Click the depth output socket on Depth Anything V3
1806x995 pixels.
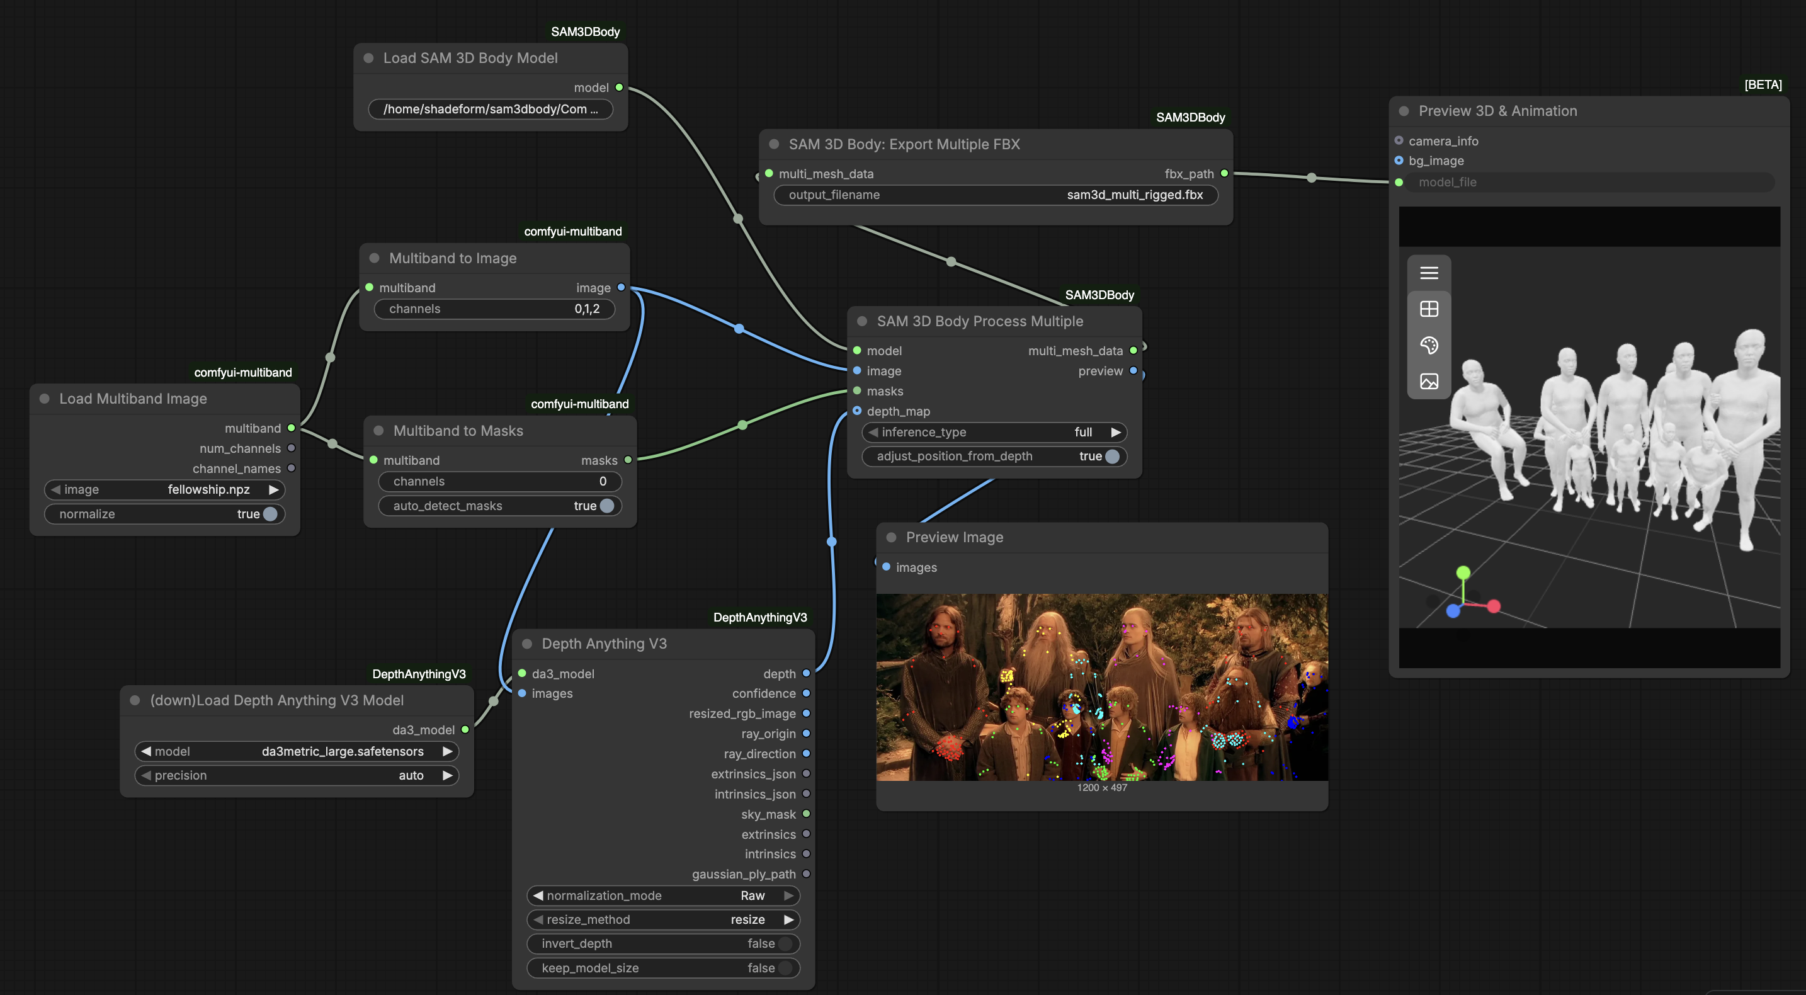(806, 673)
